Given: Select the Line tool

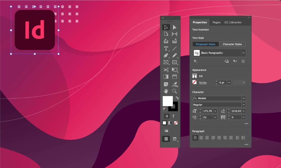Looking at the screenshot, I should pyautogui.click(x=175, y=48).
